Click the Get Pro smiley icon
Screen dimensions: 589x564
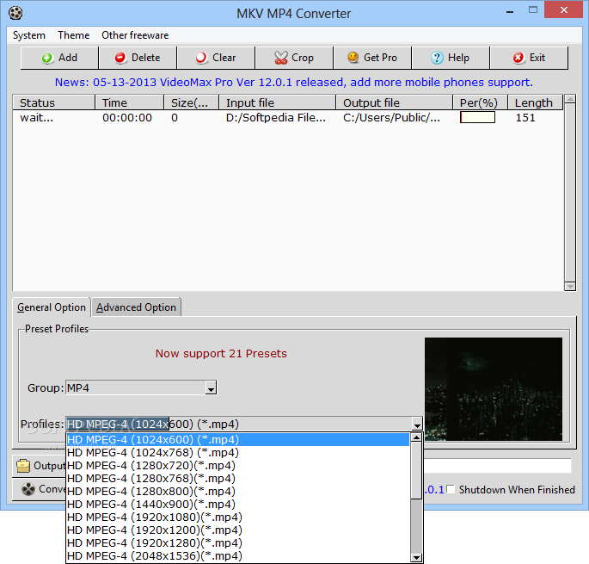(353, 58)
